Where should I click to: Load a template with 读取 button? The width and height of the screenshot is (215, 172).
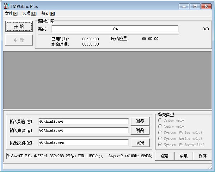point(183,156)
